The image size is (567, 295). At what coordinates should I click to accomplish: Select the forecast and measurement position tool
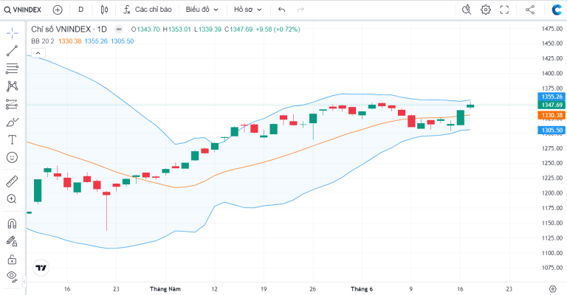point(12,105)
